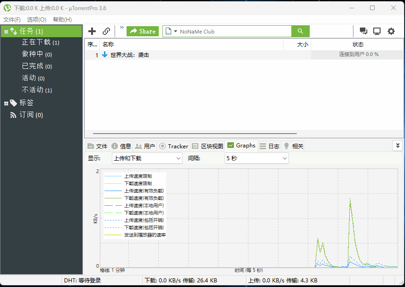Sort by the 名称 column header

point(191,44)
